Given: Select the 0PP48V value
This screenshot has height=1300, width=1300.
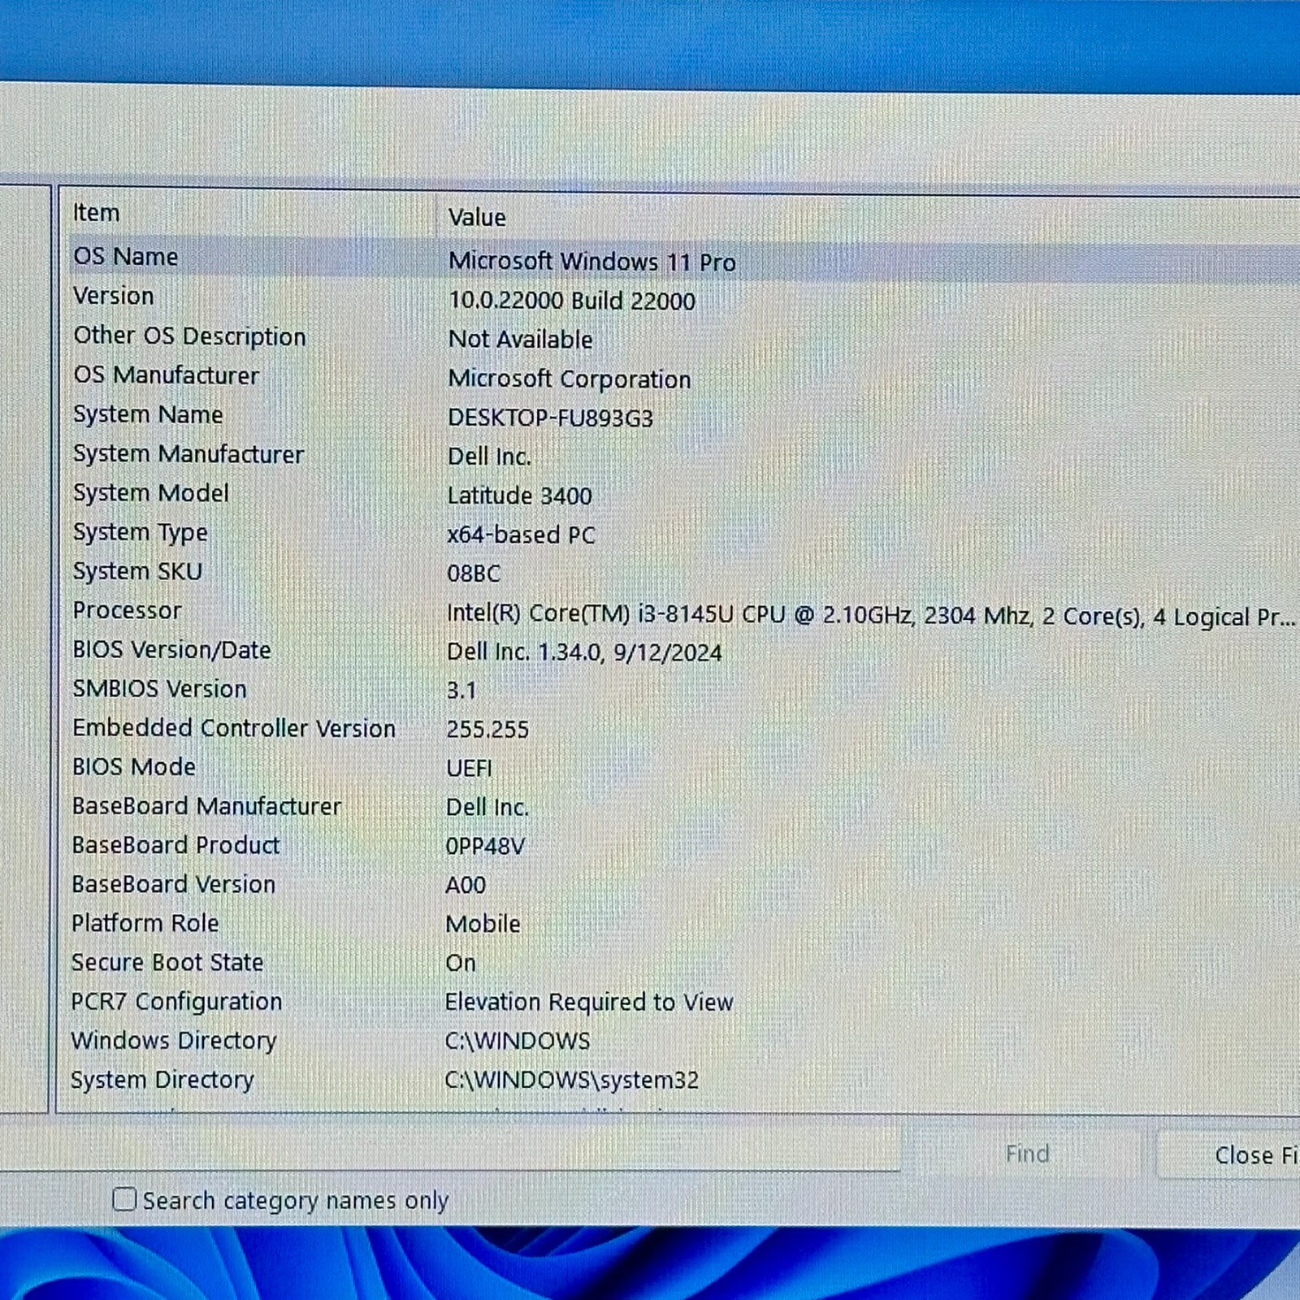Looking at the screenshot, I should [x=485, y=846].
